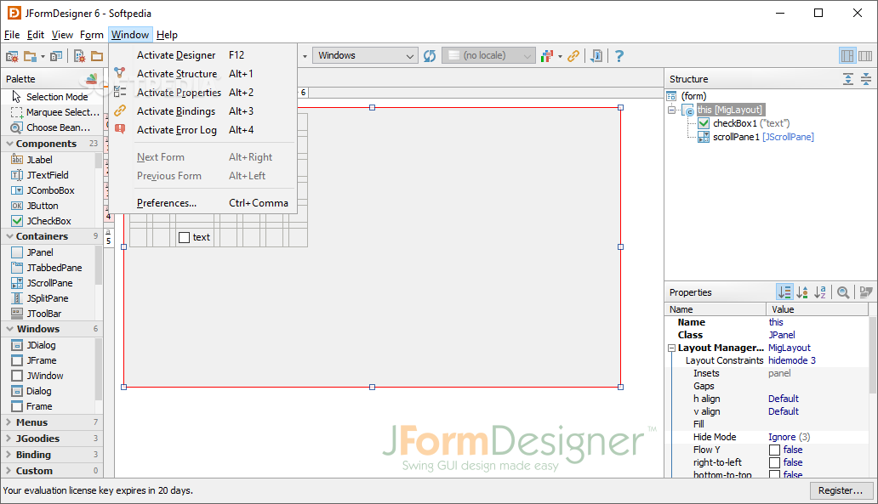Pick JDialog from the palette

pyautogui.click(x=48, y=345)
